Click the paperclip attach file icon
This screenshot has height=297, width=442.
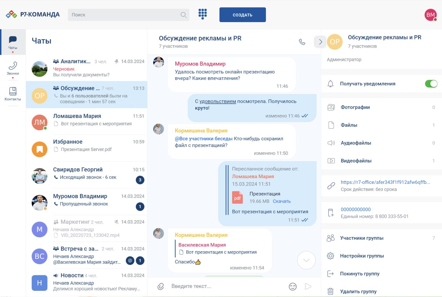161,286
